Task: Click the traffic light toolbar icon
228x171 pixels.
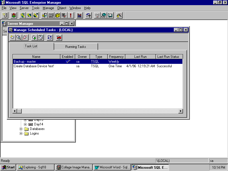Action: pyautogui.click(x=14, y=15)
